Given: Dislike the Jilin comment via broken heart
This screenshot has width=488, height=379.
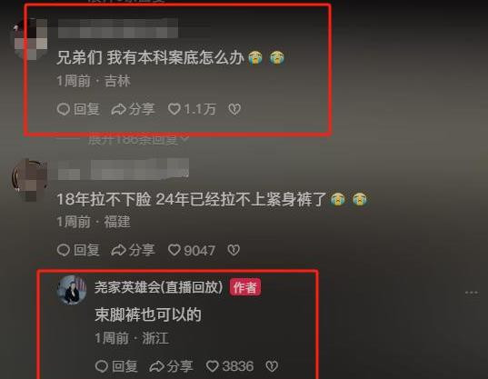Looking at the screenshot, I should coord(234,109).
